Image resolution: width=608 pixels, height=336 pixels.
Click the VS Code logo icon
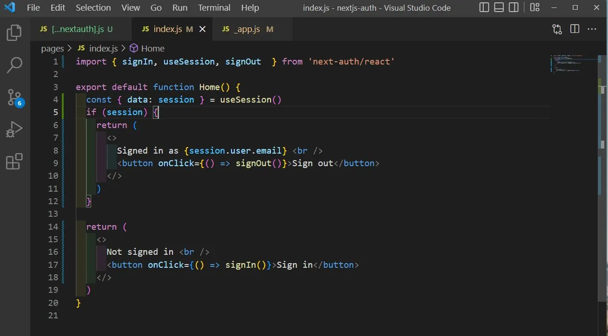(10, 7)
